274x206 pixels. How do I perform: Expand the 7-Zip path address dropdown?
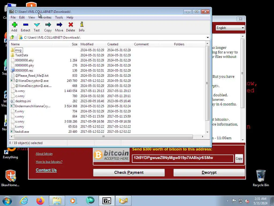coord(208,38)
